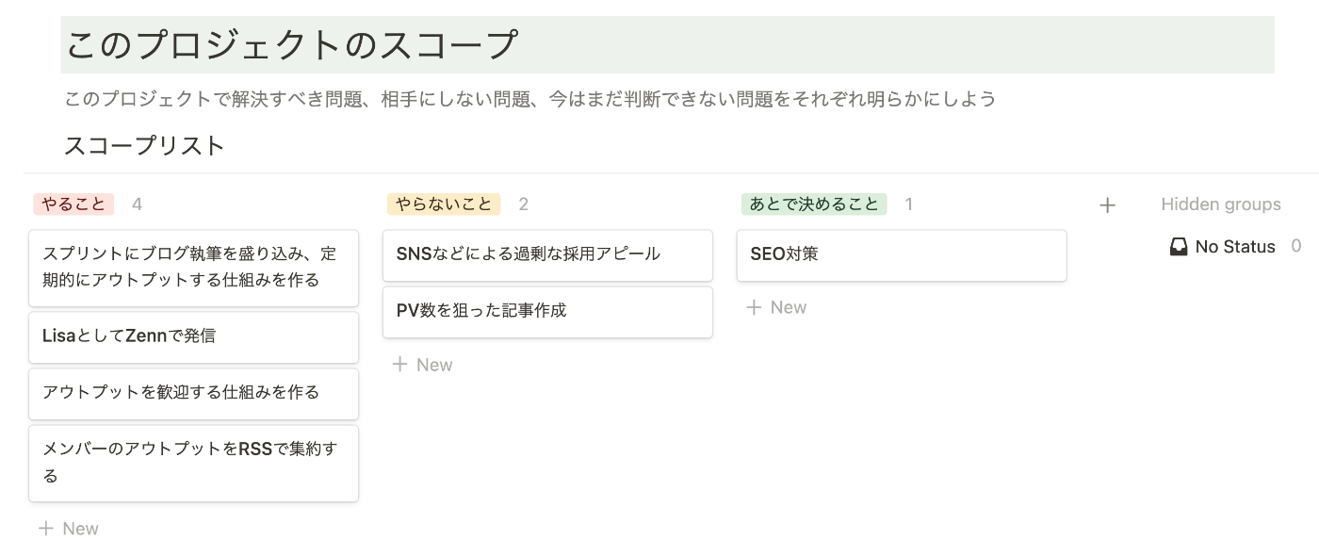Open the PV数を狙った記事作成 card

(x=547, y=312)
